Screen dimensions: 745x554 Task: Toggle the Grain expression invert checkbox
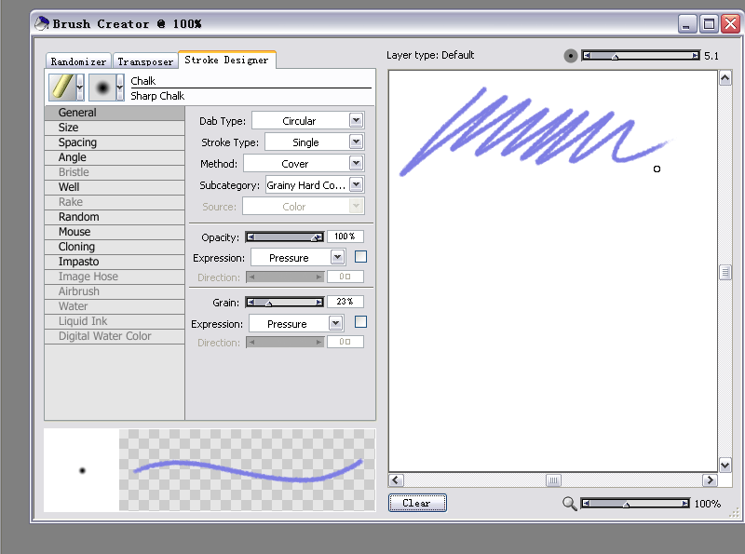(360, 322)
